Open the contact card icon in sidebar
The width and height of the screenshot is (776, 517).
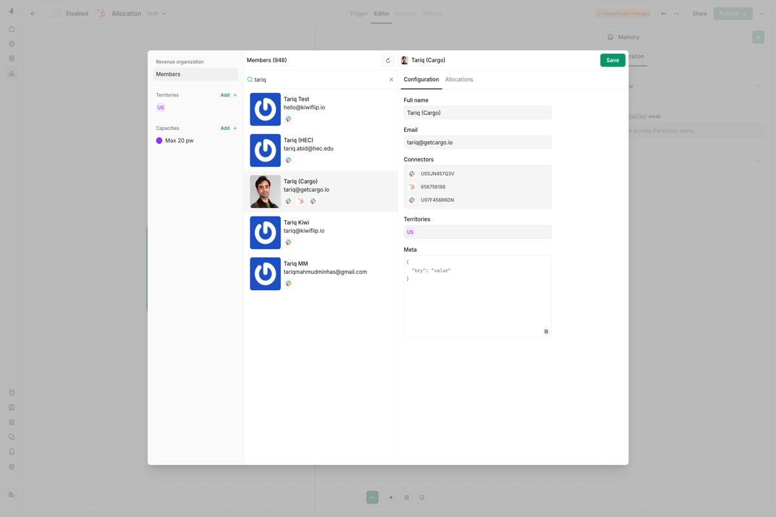12,408
